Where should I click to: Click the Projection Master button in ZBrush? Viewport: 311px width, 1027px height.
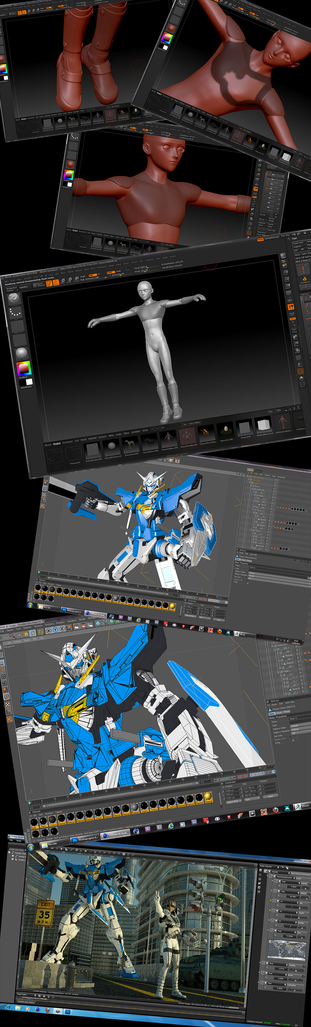click(12, 289)
